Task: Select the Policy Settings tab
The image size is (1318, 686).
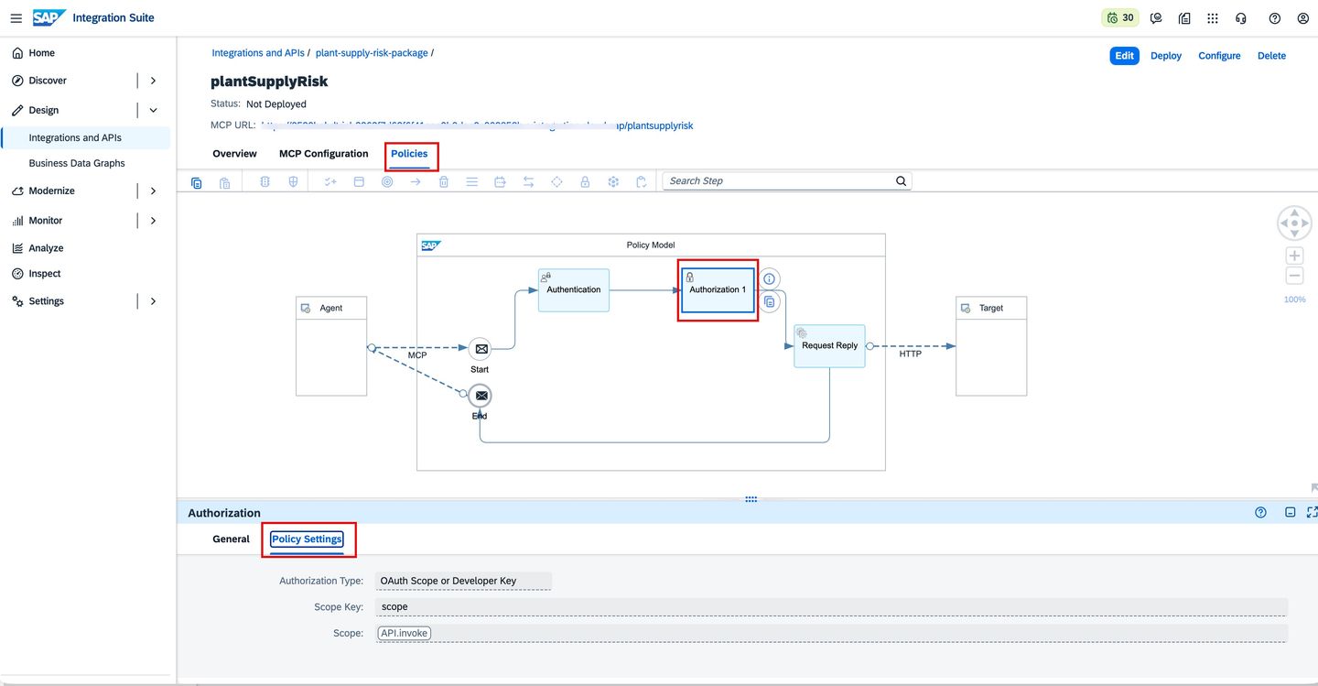Action: pyautogui.click(x=307, y=539)
